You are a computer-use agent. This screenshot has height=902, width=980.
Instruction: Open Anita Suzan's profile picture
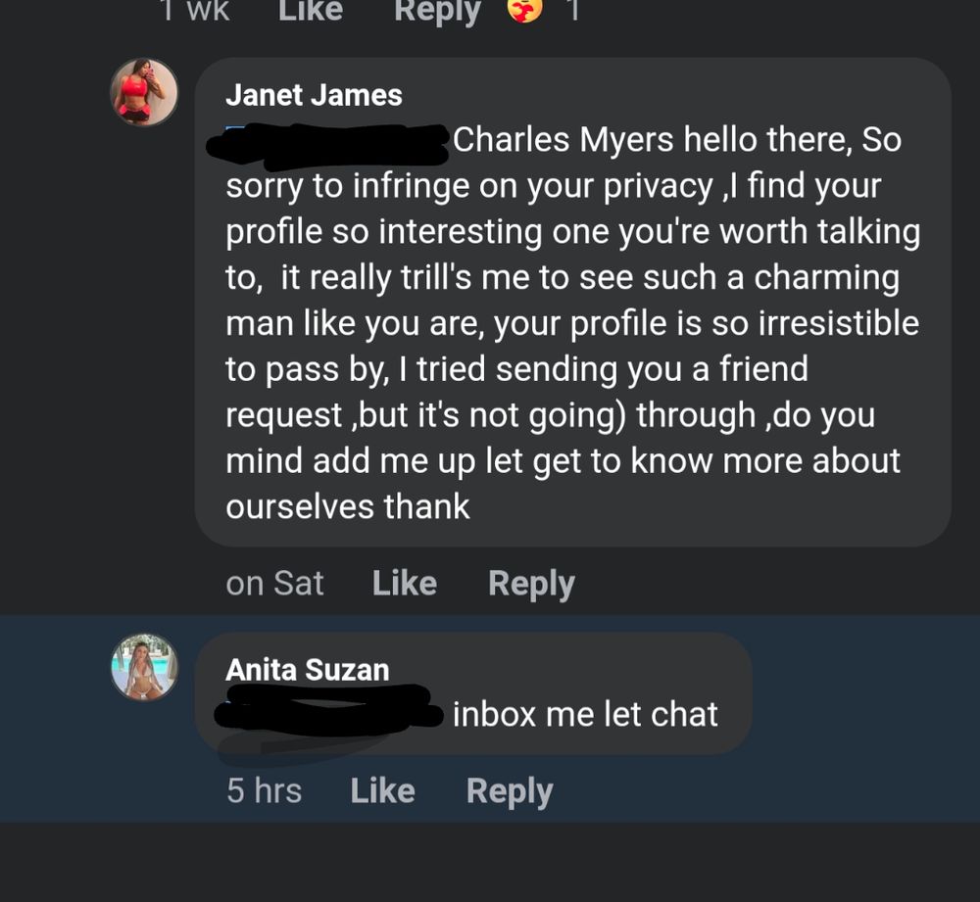coord(144,667)
